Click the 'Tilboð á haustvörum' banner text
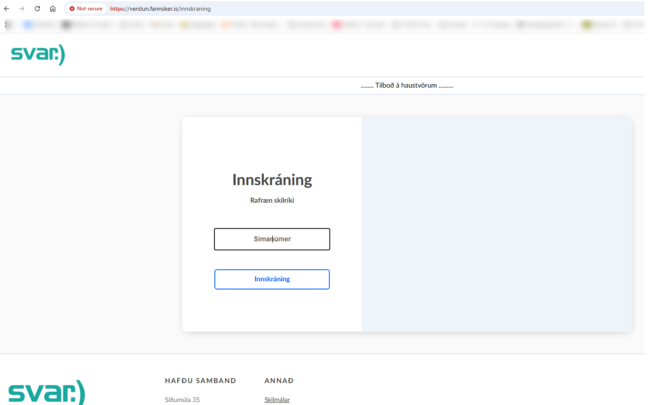This screenshot has width=651, height=405. click(407, 85)
